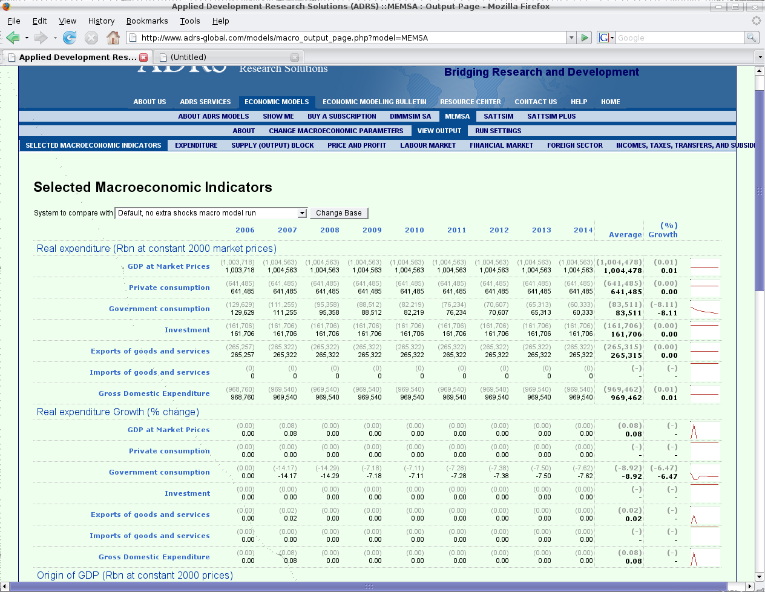Open the search engine selector dropdown

click(606, 38)
